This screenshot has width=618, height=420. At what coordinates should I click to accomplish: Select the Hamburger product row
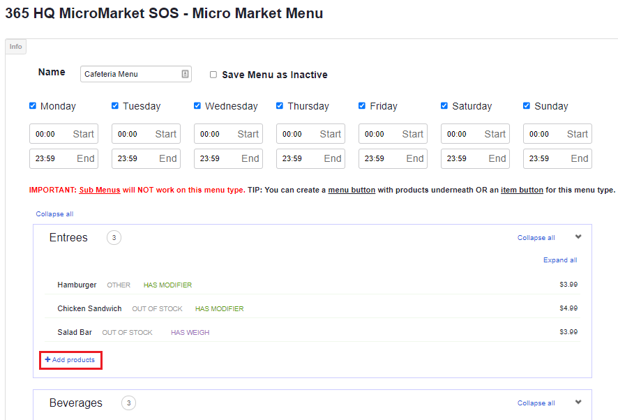pyautogui.click(x=312, y=285)
